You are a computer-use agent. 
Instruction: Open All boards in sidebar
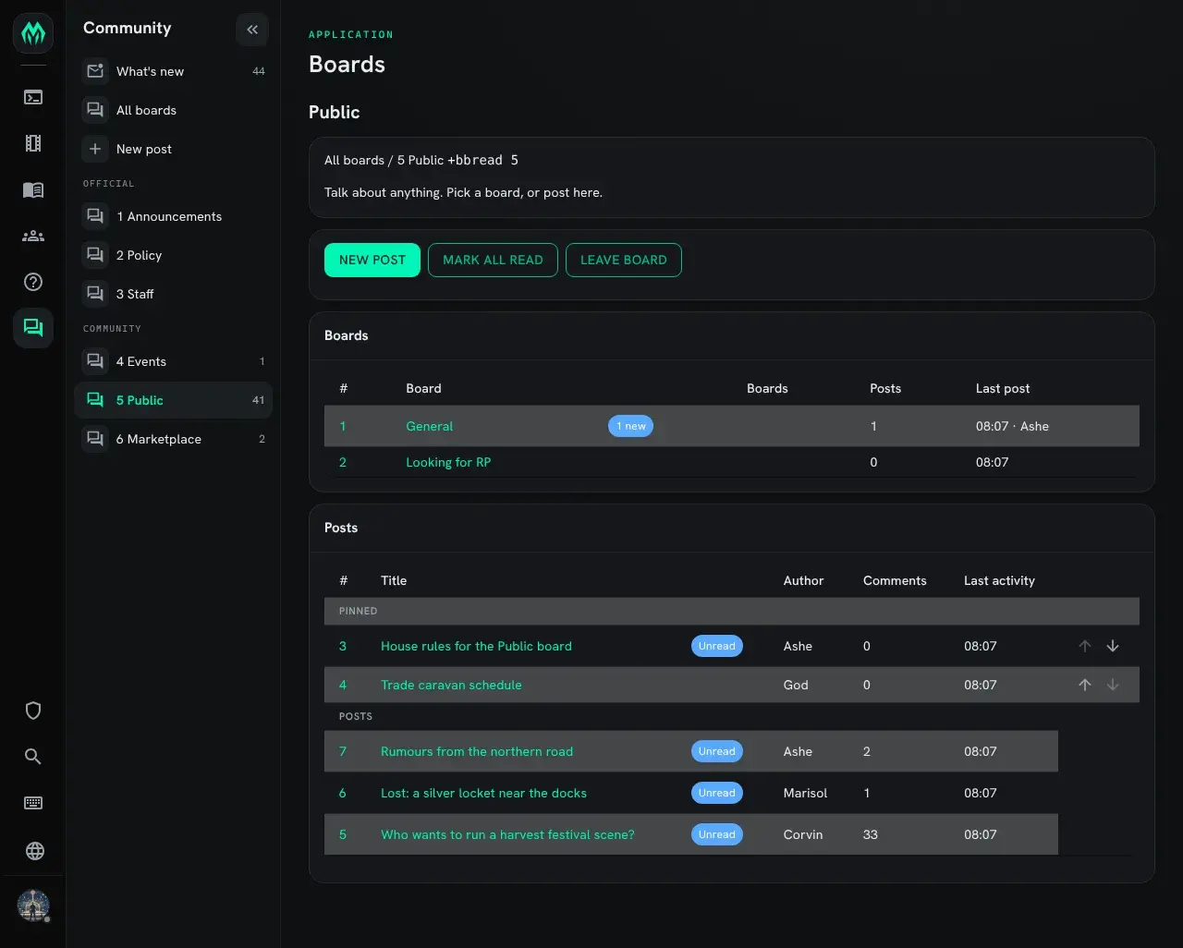click(x=173, y=110)
